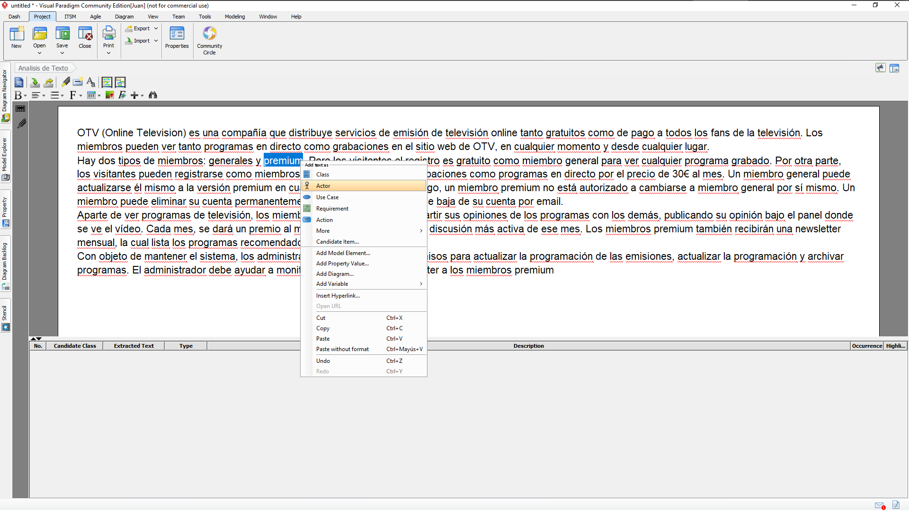This screenshot has height=511, width=909.
Task: Expand the plus insert dropdown
Action: point(142,96)
